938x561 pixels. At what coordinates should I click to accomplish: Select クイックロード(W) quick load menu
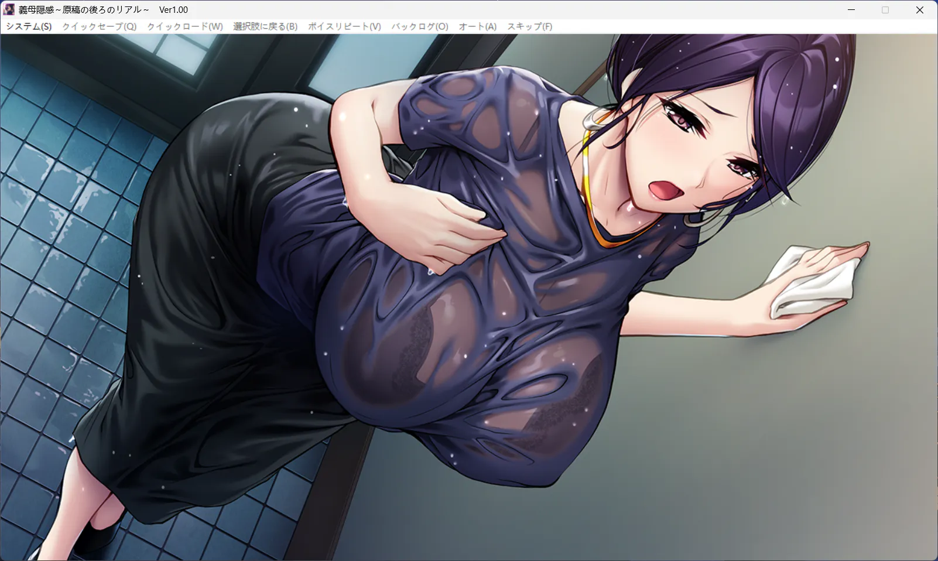[185, 26]
